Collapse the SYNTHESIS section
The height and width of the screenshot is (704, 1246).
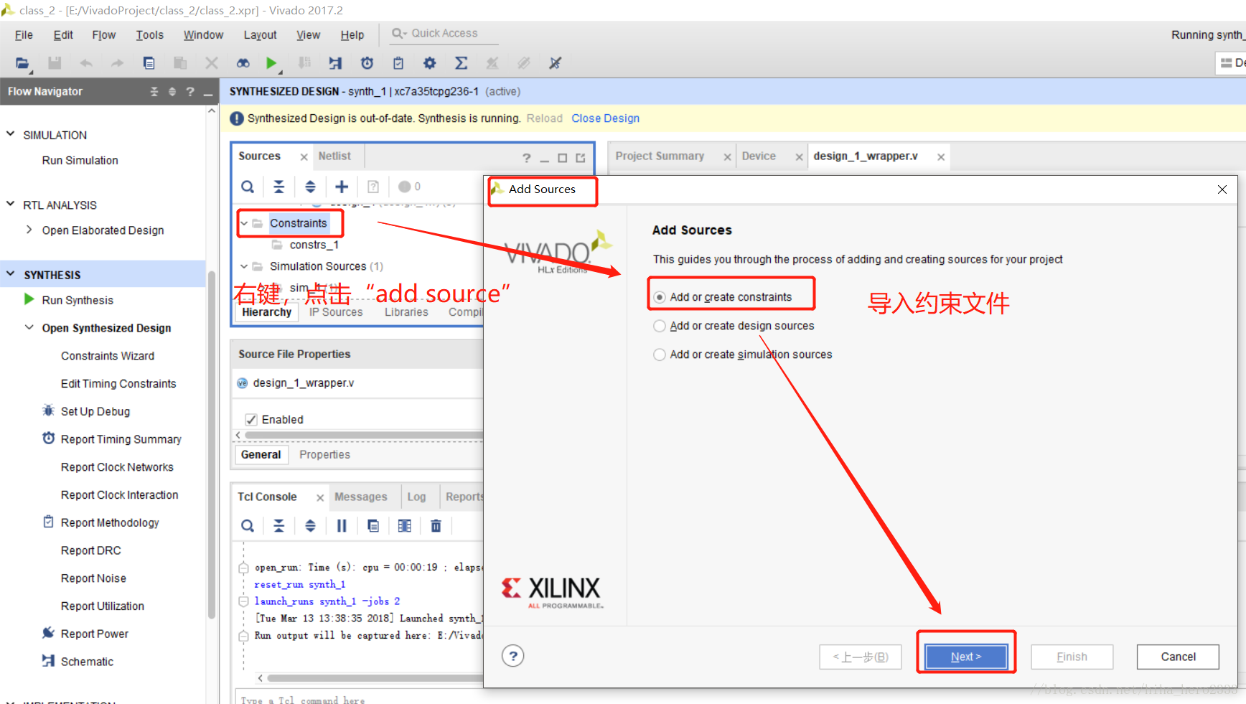11,274
